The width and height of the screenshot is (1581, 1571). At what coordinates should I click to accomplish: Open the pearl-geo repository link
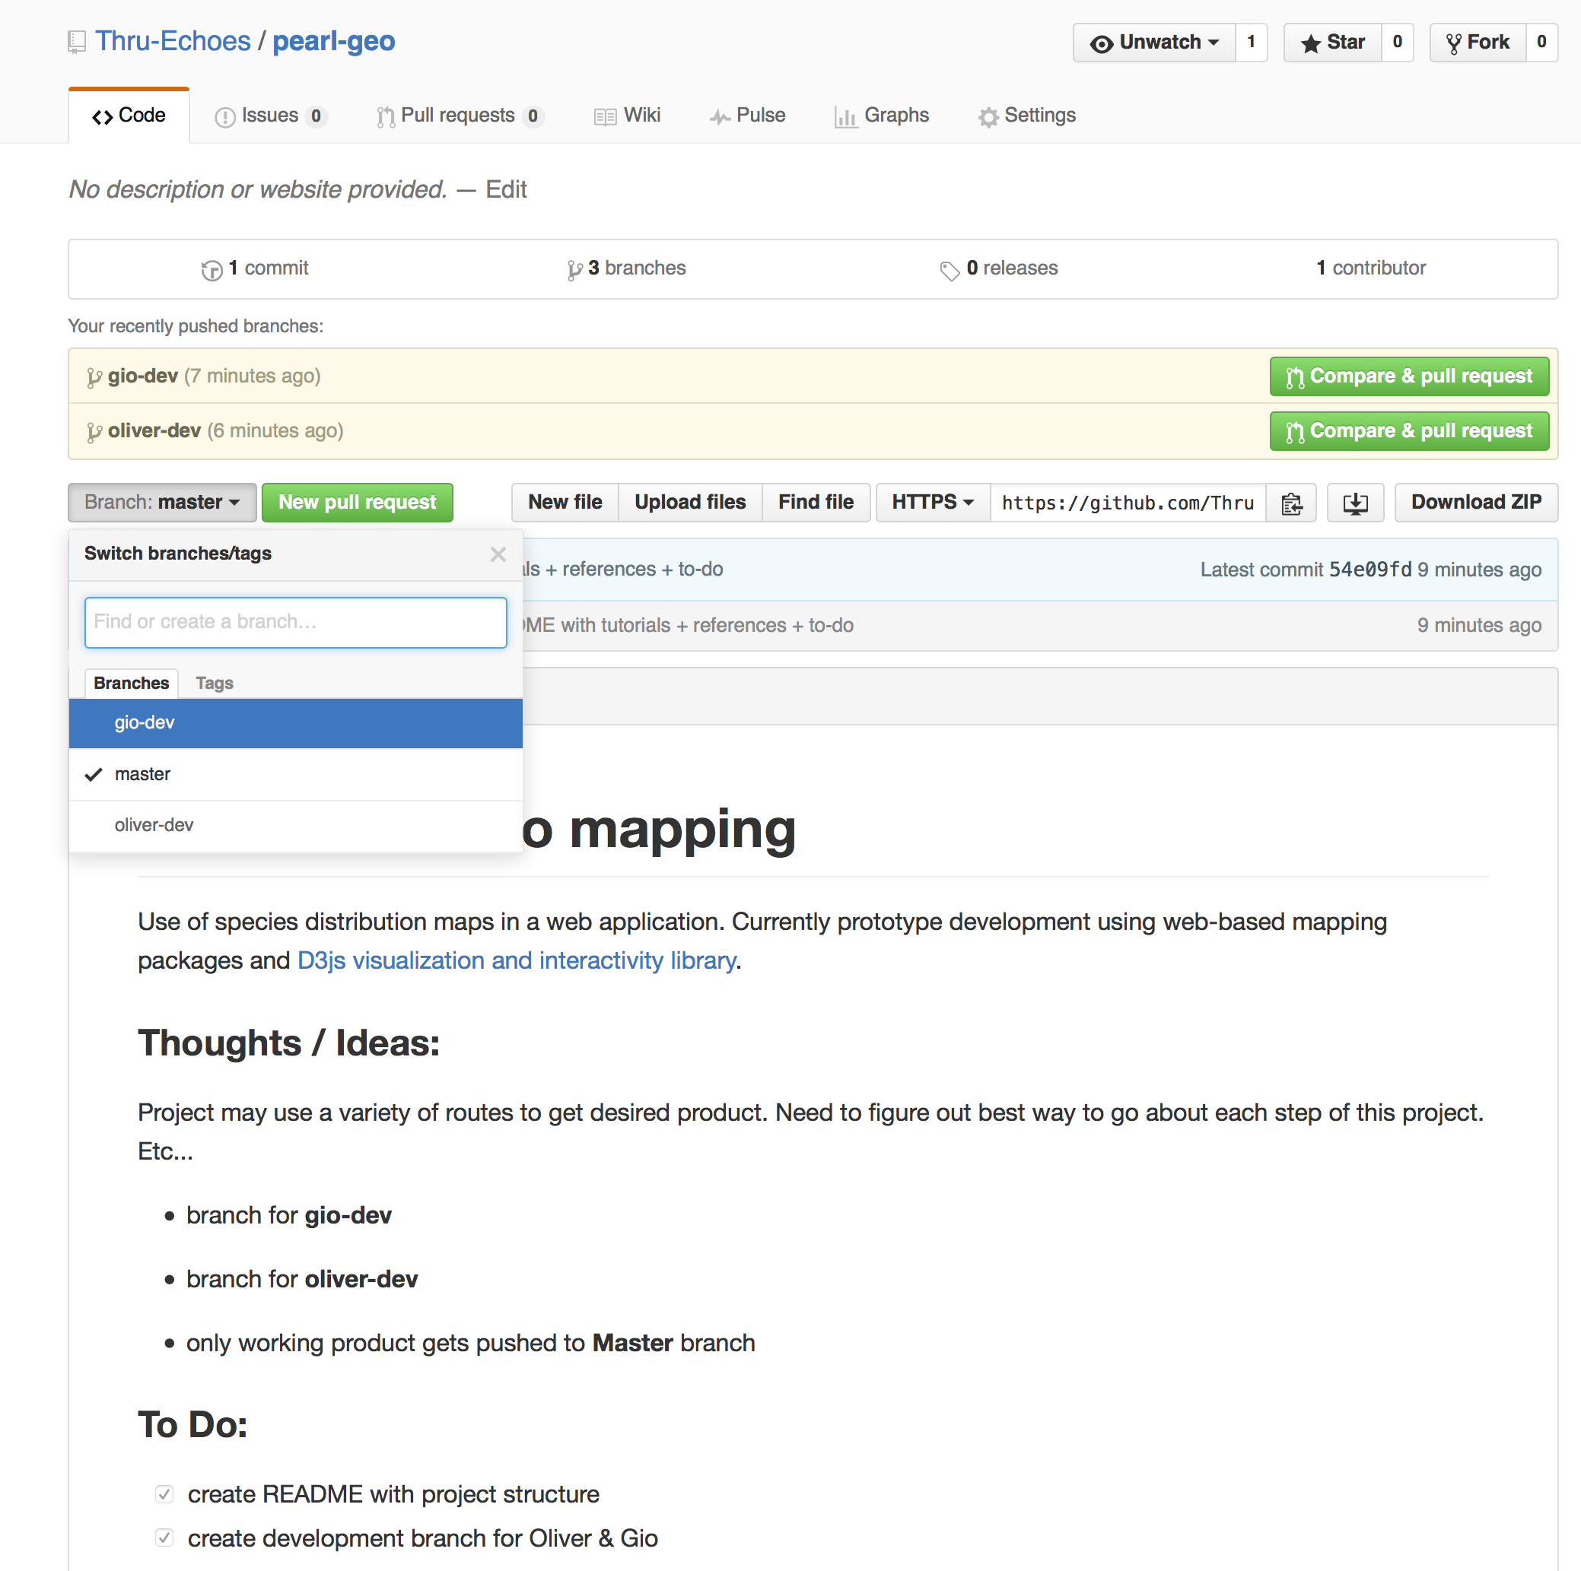pos(334,41)
